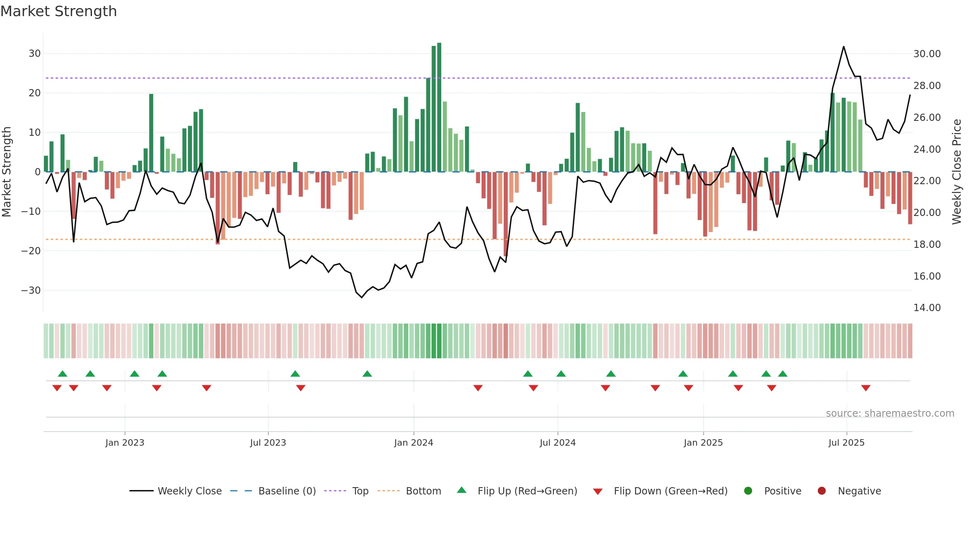Click the Jan 2024 x-axis label
Viewport: 968px width, 544px height.
(x=414, y=442)
